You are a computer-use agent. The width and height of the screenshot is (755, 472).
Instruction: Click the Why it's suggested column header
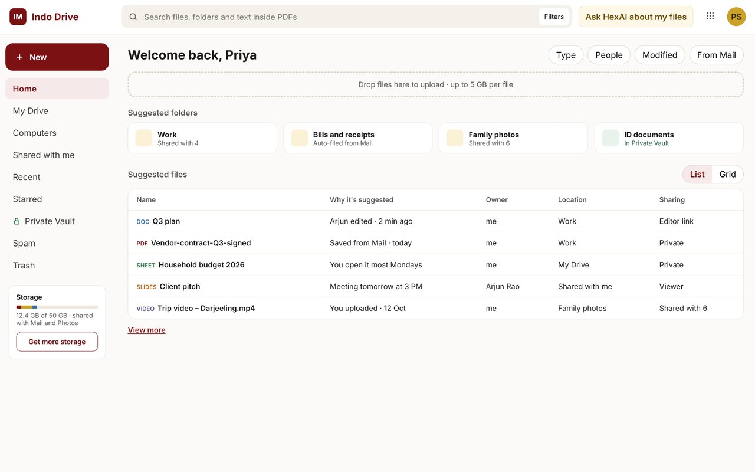362,200
